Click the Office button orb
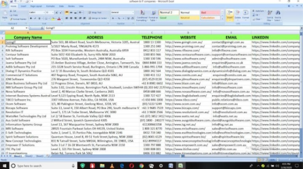The height and width of the screenshot is (169, 303). tap(4, 3)
